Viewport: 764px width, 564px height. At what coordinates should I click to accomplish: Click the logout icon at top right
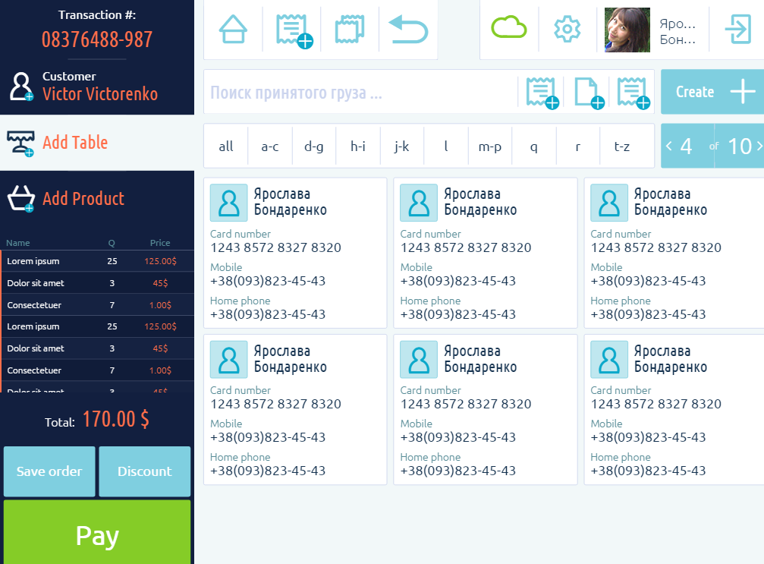pyautogui.click(x=737, y=30)
